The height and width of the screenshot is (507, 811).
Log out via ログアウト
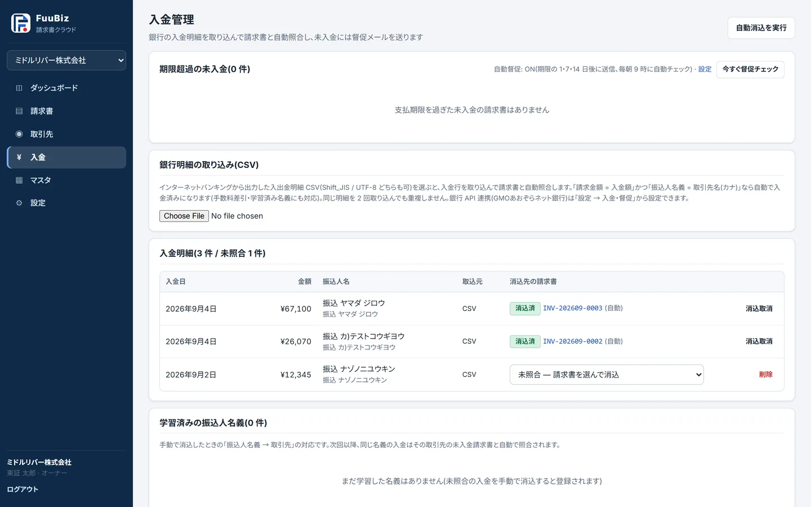click(23, 490)
